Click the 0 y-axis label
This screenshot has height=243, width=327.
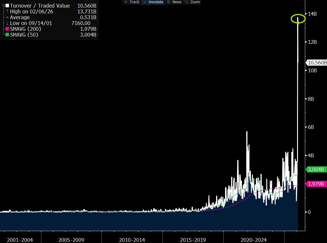pos(309,212)
